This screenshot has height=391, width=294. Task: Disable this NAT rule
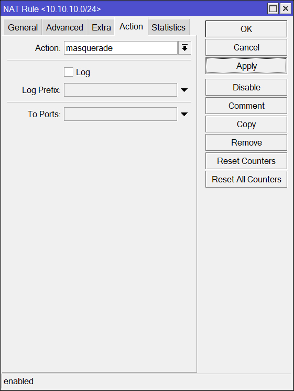point(246,87)
